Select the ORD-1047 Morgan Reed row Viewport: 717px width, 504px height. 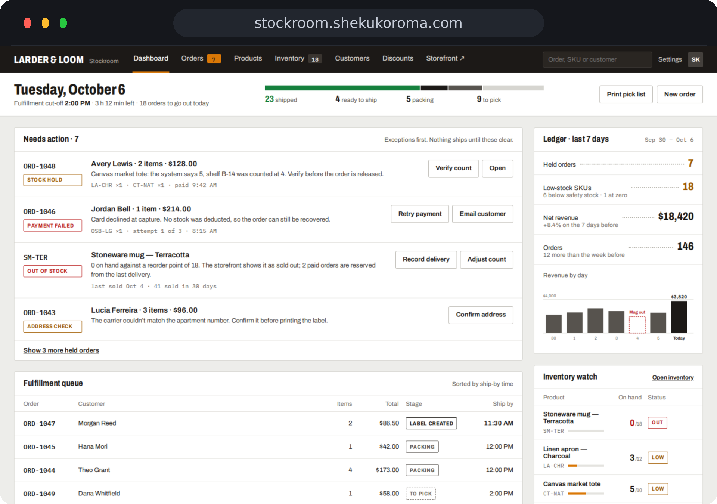pos(268,423)
